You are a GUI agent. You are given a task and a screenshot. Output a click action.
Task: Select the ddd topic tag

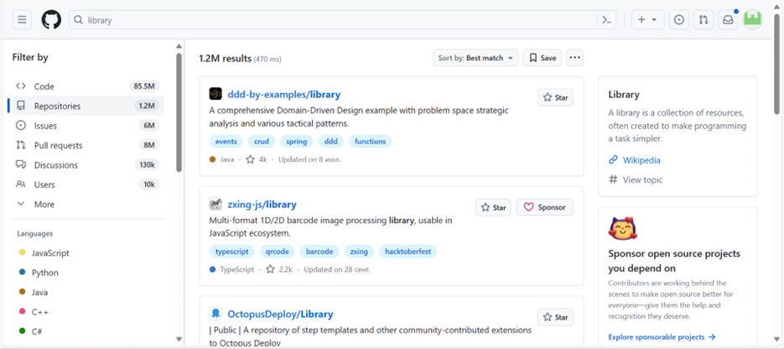tap(331, 142)
